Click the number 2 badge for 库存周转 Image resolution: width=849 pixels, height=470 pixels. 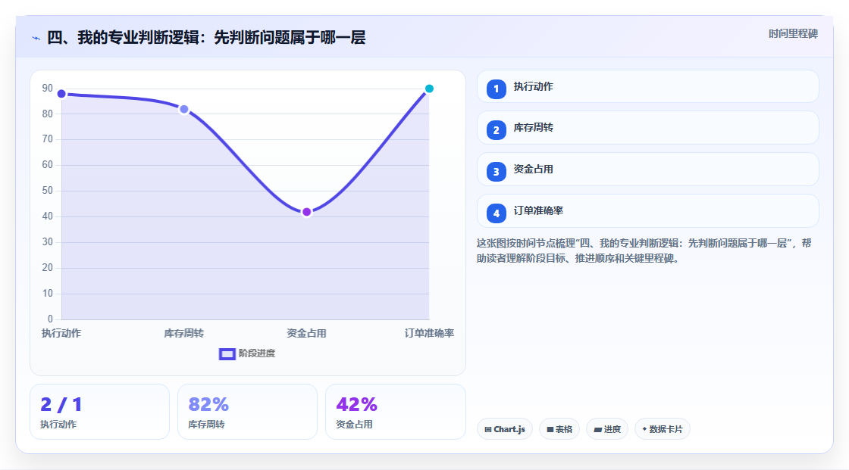(496, 130)
